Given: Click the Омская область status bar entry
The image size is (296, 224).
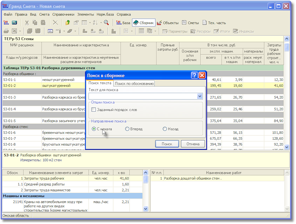Looking at the screenshot, I should [16, 215].
